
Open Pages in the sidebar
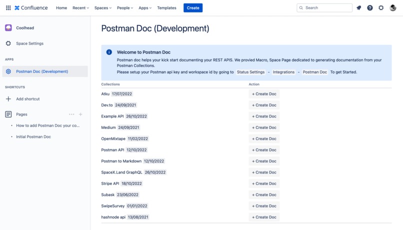(x=21, y=114)
